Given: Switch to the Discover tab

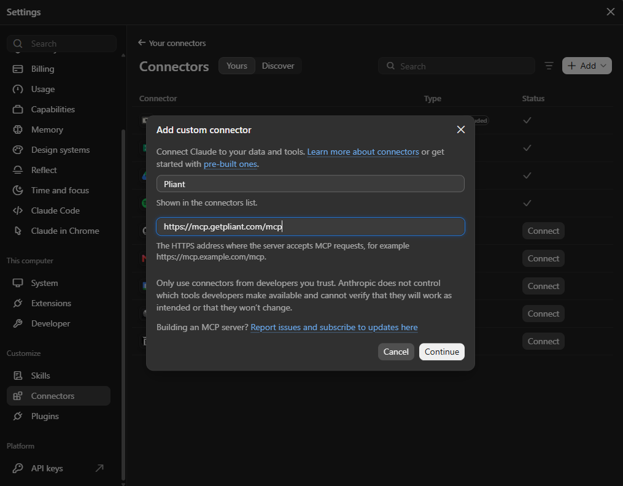Looking at the screenshot, I should pyautogui.click(x=278, y=66).
